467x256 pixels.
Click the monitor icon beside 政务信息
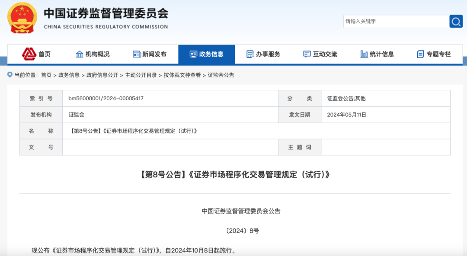tap(193, 54)
